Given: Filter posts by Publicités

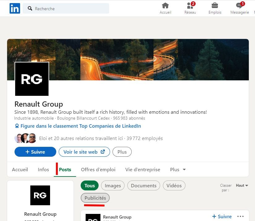Looking at the screenshot, I should (x=95, y=198).
